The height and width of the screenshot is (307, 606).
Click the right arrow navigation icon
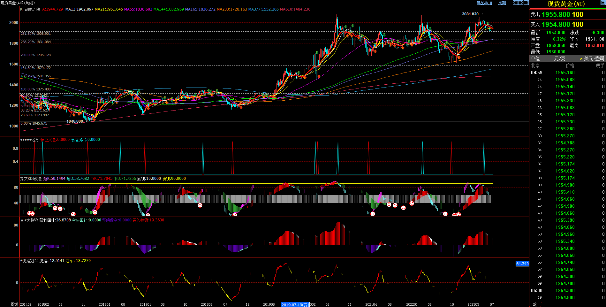[521, 3]
